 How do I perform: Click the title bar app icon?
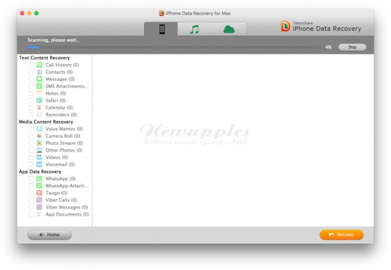(162, 13)
